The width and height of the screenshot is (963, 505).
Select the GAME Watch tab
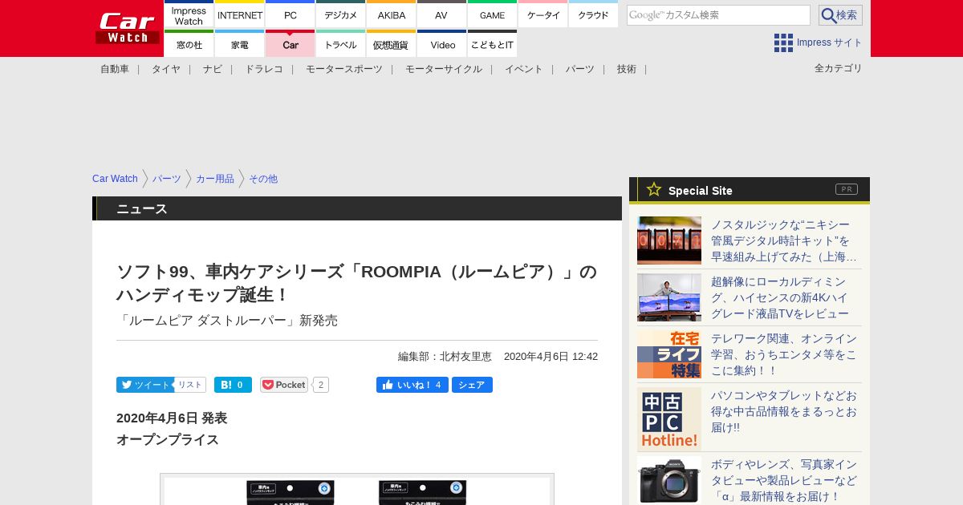click(x=493, y=14)
